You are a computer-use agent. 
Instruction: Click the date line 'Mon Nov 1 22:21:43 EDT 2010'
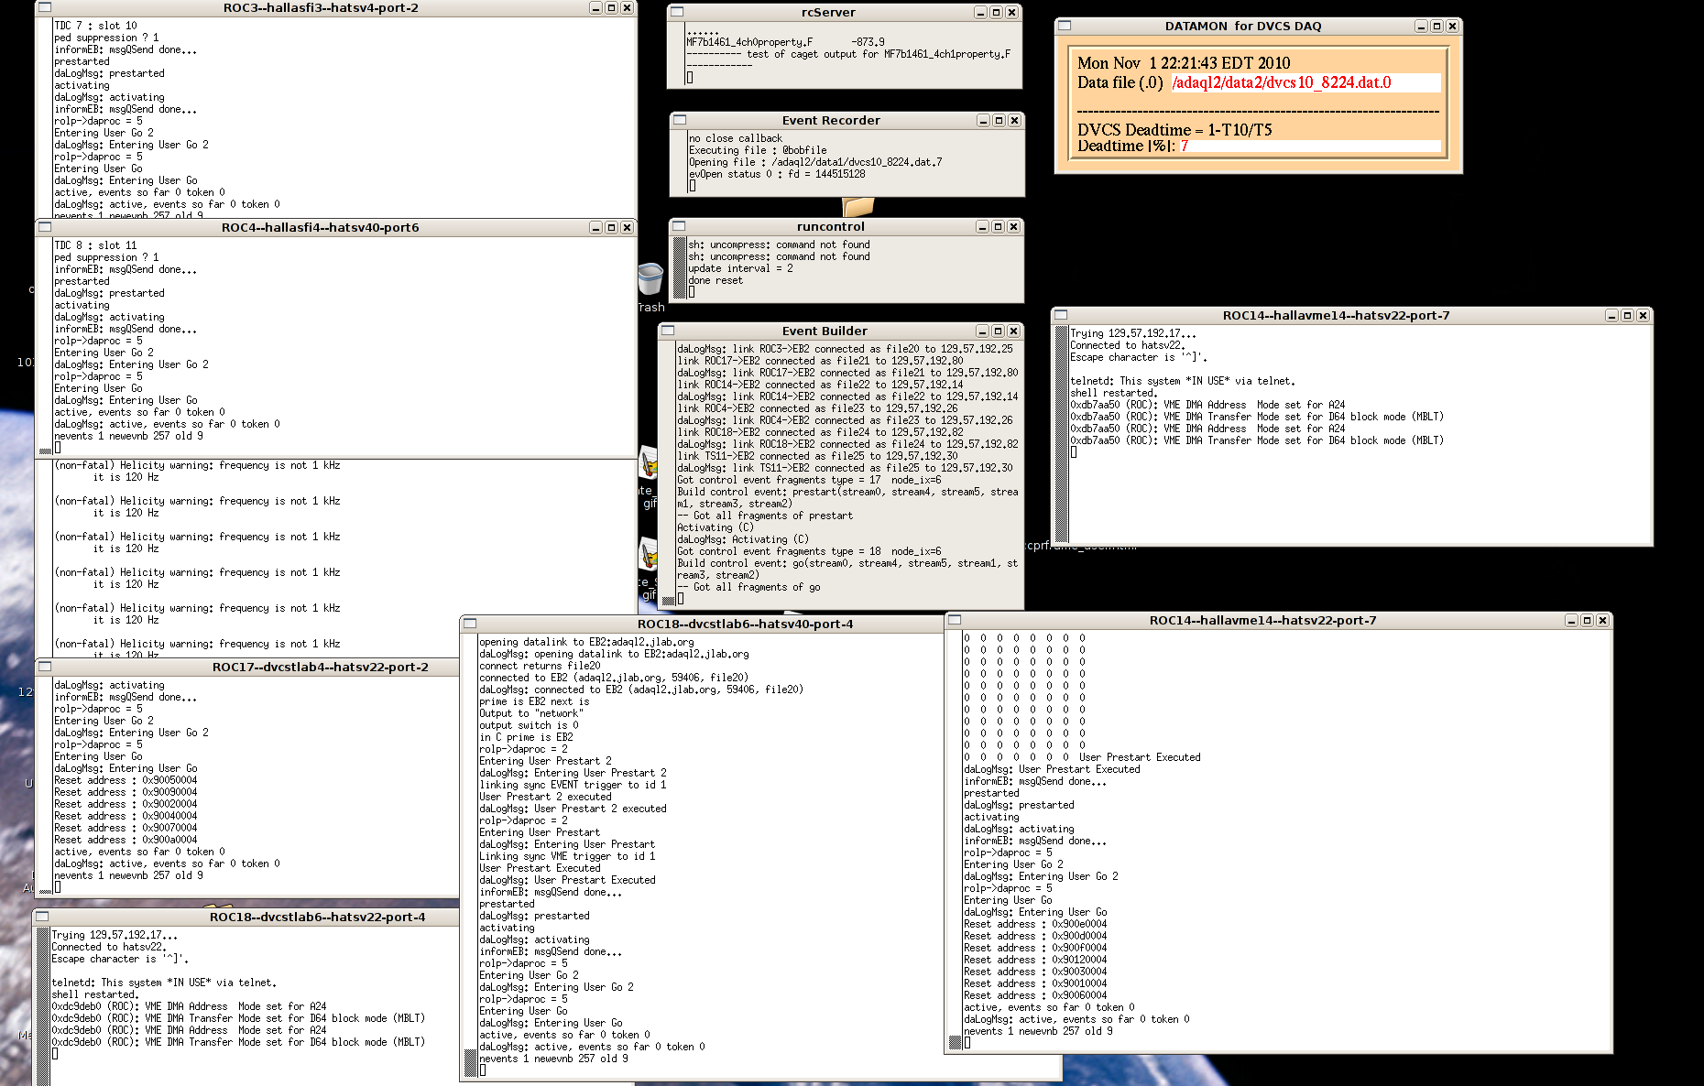pyautogui.click(x=1184, y=63)
